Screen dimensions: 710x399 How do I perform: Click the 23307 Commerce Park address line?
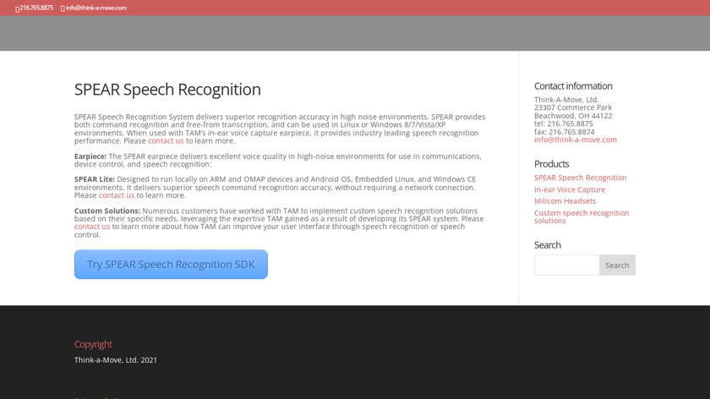573,108
